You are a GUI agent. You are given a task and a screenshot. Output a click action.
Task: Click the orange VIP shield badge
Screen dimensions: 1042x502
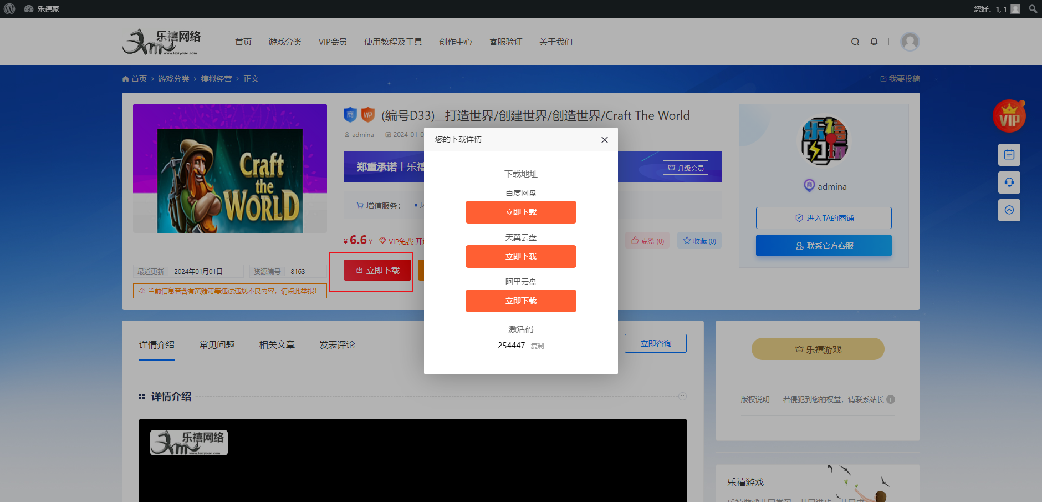point(368,115)
